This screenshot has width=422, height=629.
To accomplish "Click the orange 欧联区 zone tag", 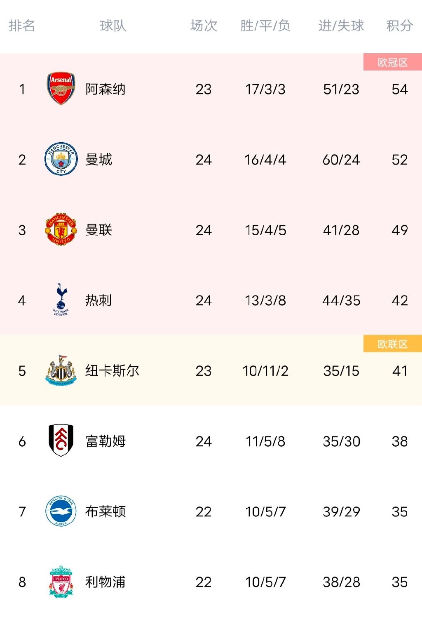I will (392, 344).
